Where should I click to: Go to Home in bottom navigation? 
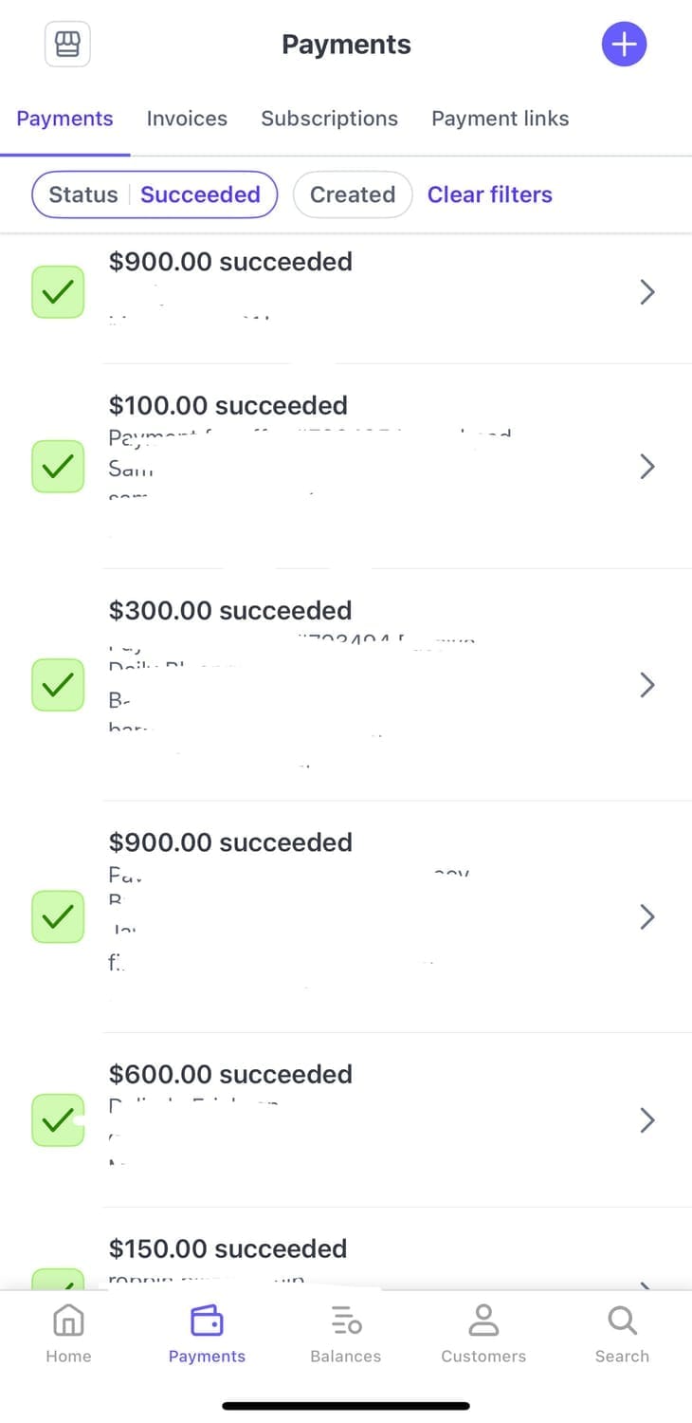pyautogui.click(x=68, y=1334)
